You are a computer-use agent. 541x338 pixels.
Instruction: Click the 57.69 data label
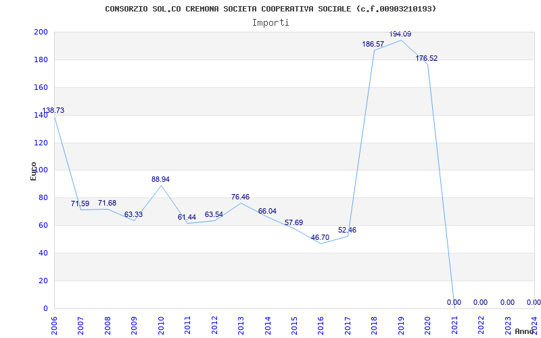coord(294,222)
